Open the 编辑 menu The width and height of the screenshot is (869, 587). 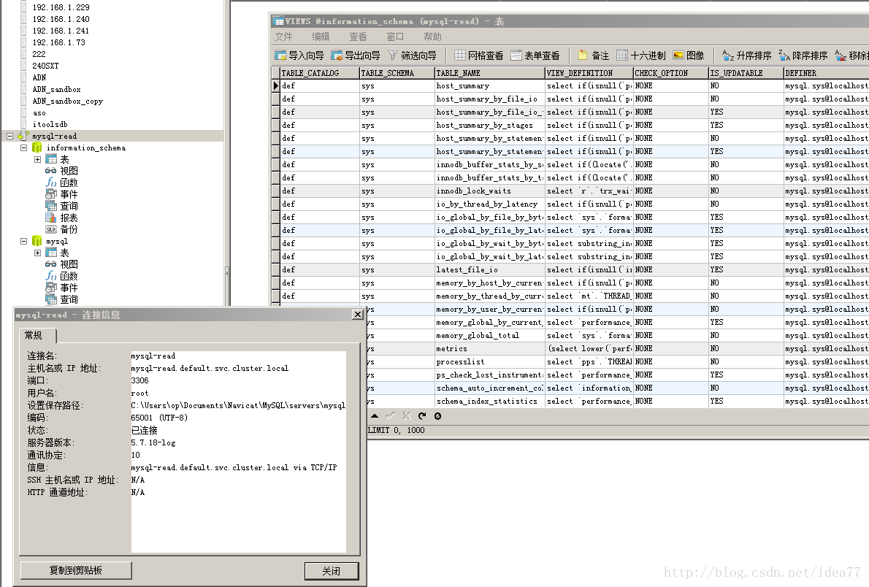coord(321,37)
